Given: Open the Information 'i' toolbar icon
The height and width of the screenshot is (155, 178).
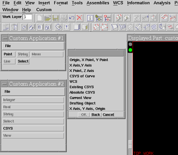Looking at the screenshot, I should point(90,18).
